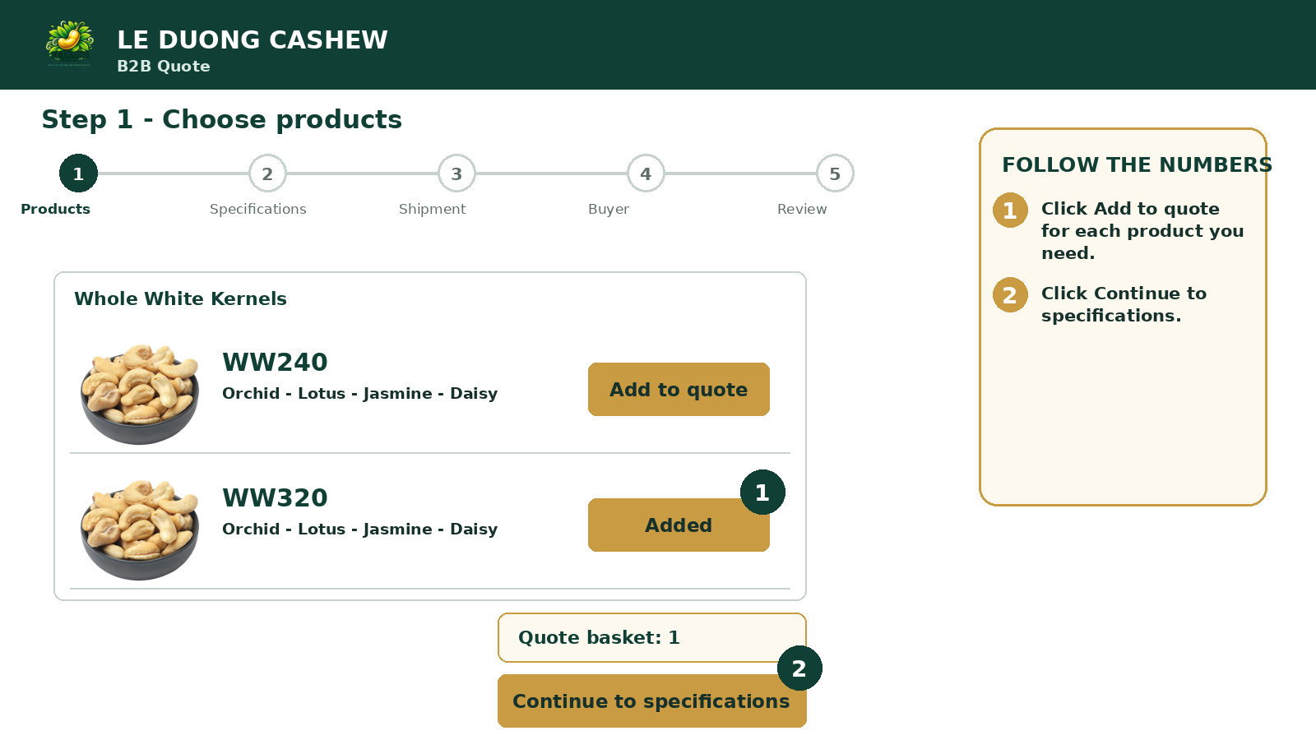Toggle the Added button for WW320
This screenshot has height=740, width=1316.
tap(679, 525)
